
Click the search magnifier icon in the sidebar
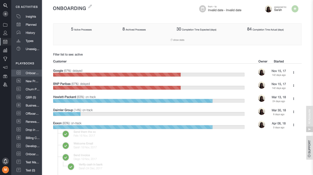[5, 6]
